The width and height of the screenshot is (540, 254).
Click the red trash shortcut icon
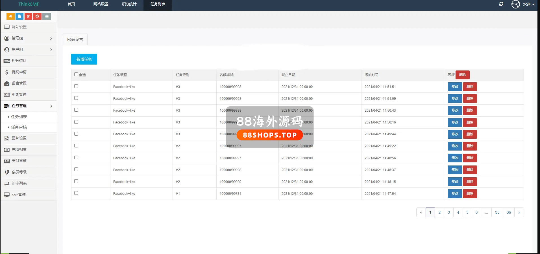point(28,16)
